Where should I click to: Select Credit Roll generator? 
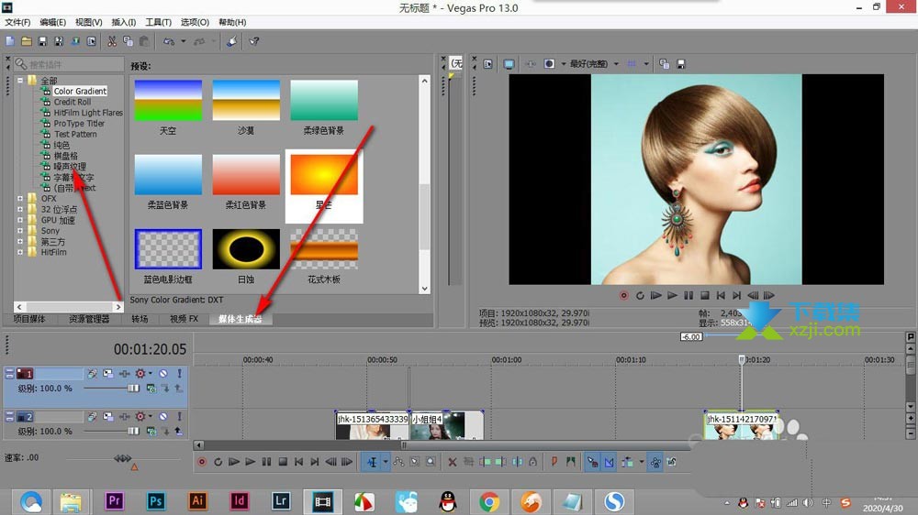tap(73, 102)
